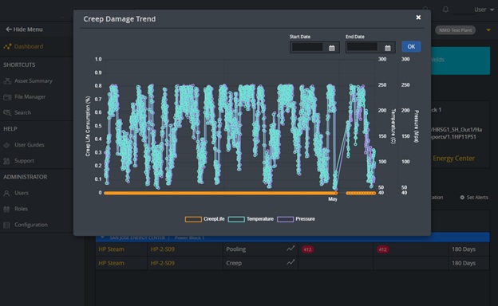
Task: Open the Start Date calendar picker
Action: coord(331,48)
